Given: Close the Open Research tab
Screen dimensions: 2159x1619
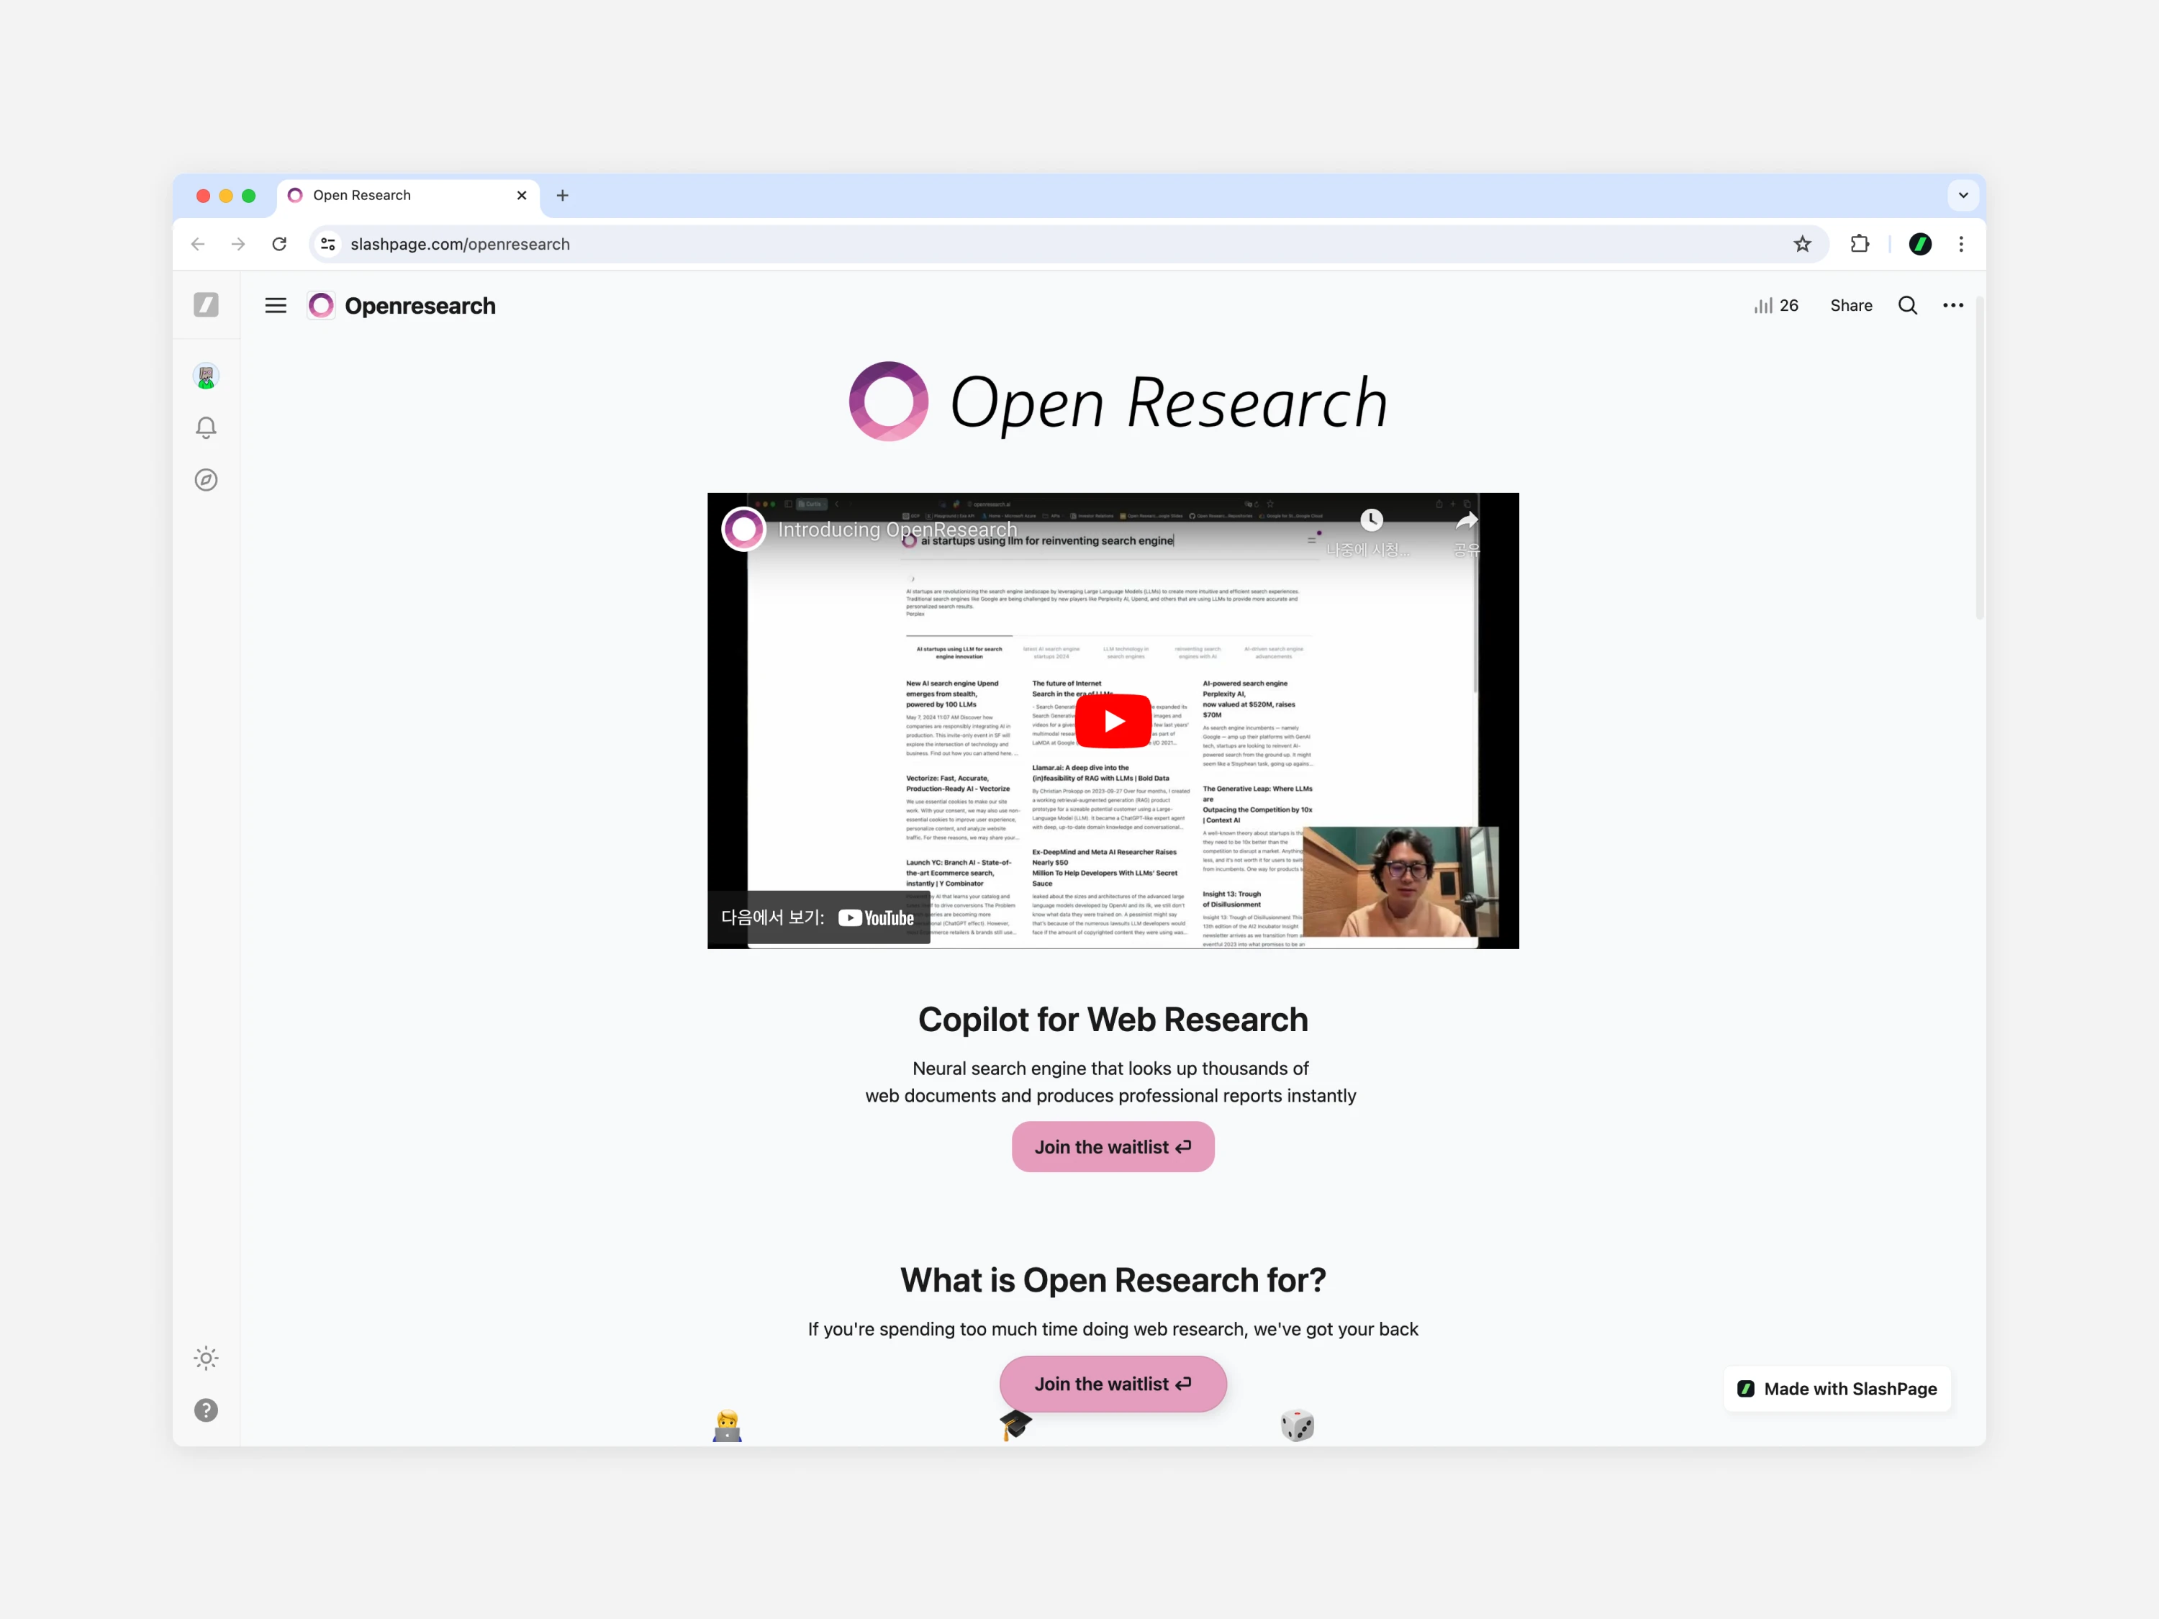Looking at the screenshot, I should click(521, 195).
